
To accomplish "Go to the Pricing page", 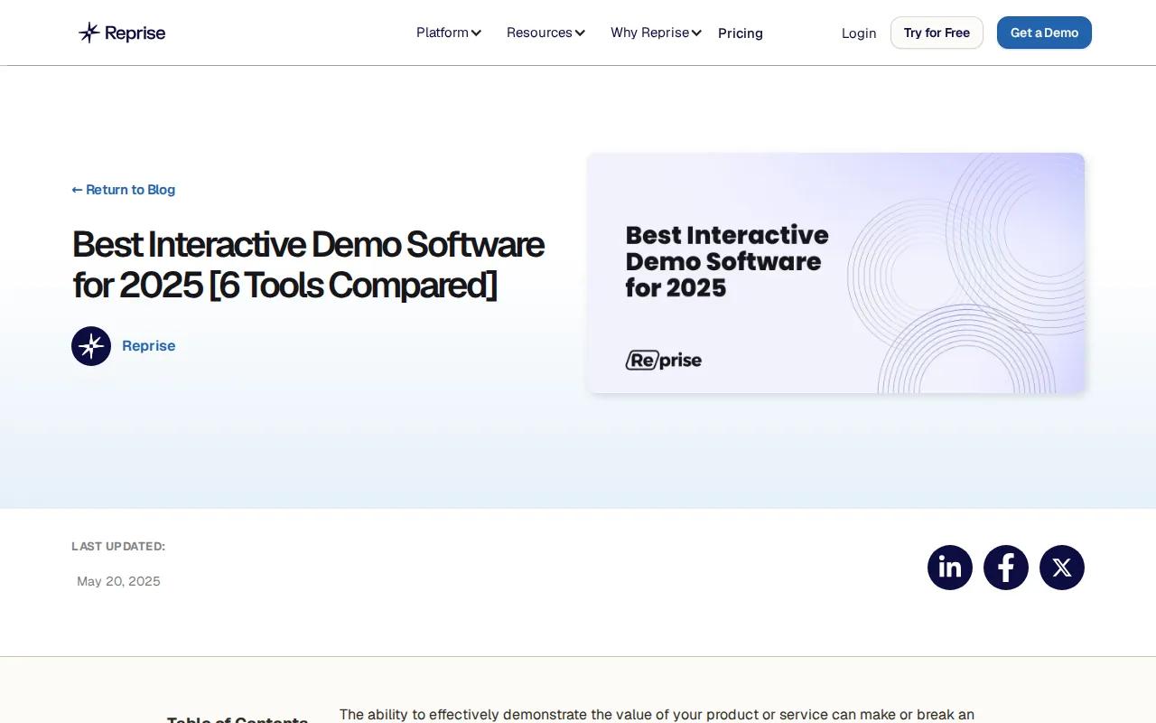I will point(741,33).
